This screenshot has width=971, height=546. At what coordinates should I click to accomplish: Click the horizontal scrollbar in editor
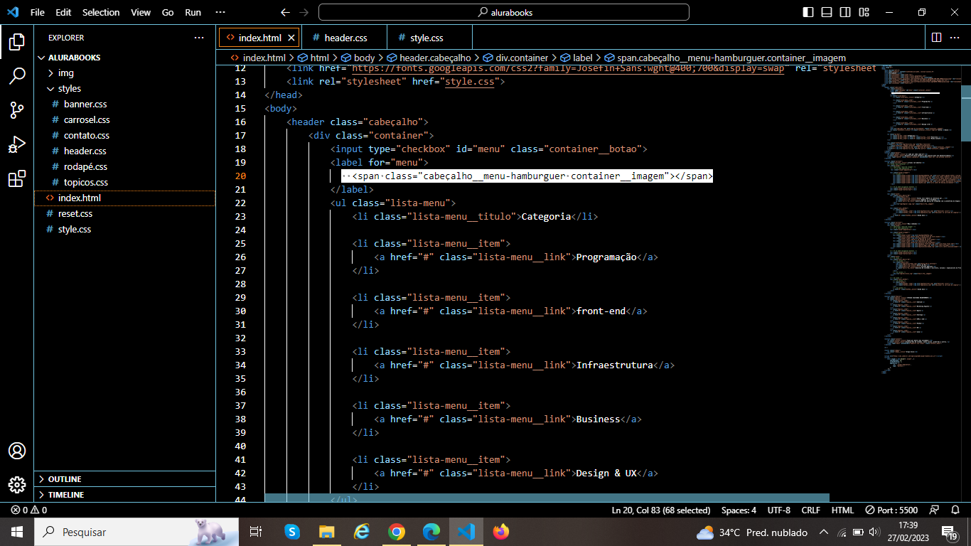pyautogui.click(x=547, y=498)
